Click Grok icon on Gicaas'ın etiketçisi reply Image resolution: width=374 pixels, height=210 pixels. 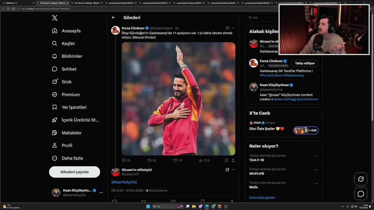pos(227,169)
